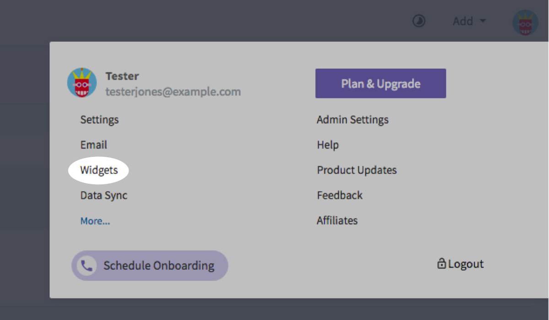
Task: Open the Feedback option
Action: pos(339,196)
